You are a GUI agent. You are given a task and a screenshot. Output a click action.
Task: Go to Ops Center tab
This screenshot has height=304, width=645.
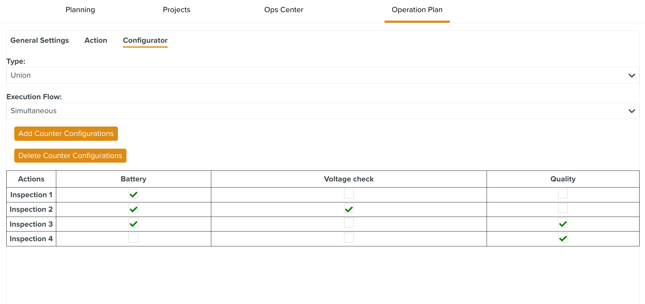(x=284, y=10)
